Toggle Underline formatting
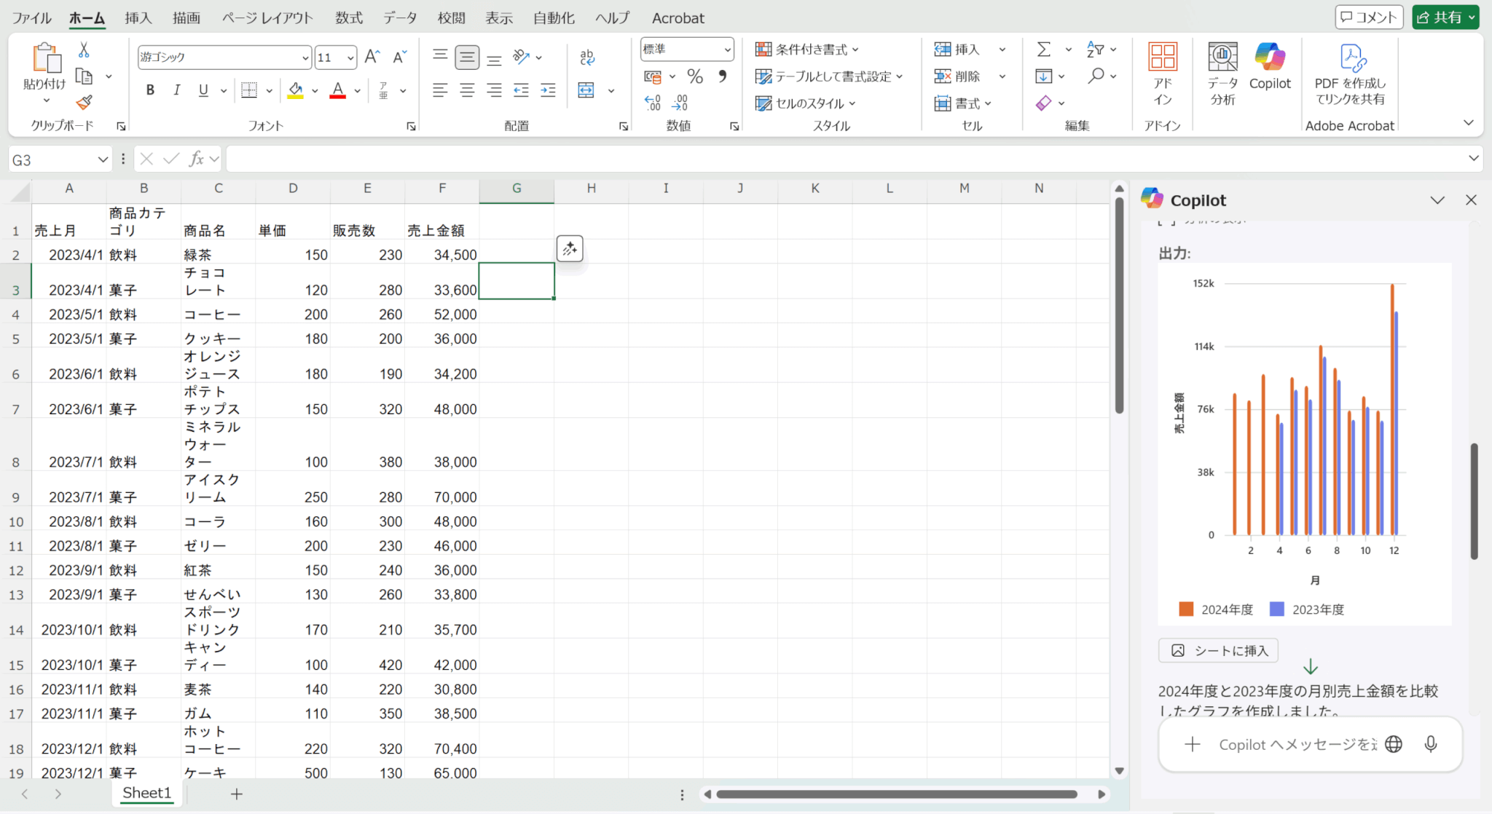Screen dimensions: 1492x814 tap(203, 90)
